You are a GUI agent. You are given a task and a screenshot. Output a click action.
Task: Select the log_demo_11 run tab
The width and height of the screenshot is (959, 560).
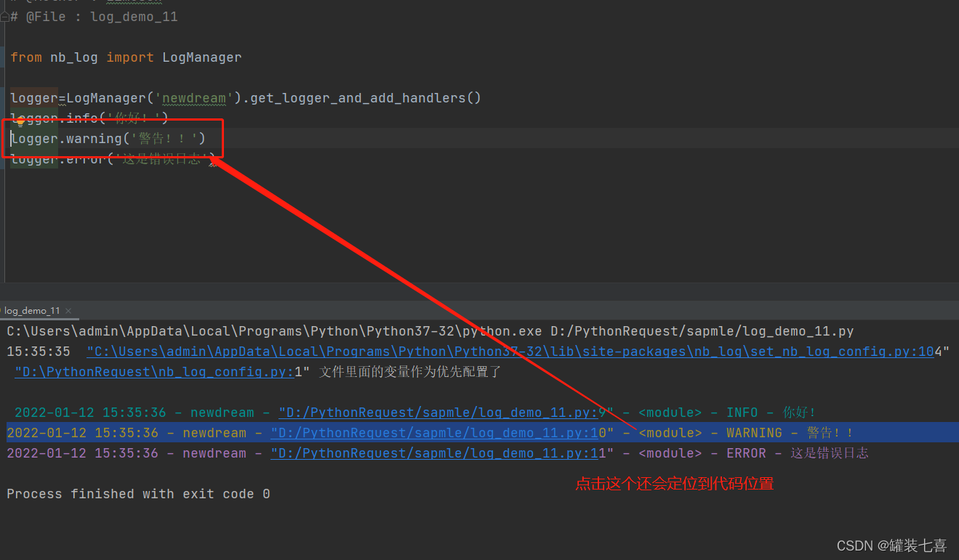[x=32, y=311]
